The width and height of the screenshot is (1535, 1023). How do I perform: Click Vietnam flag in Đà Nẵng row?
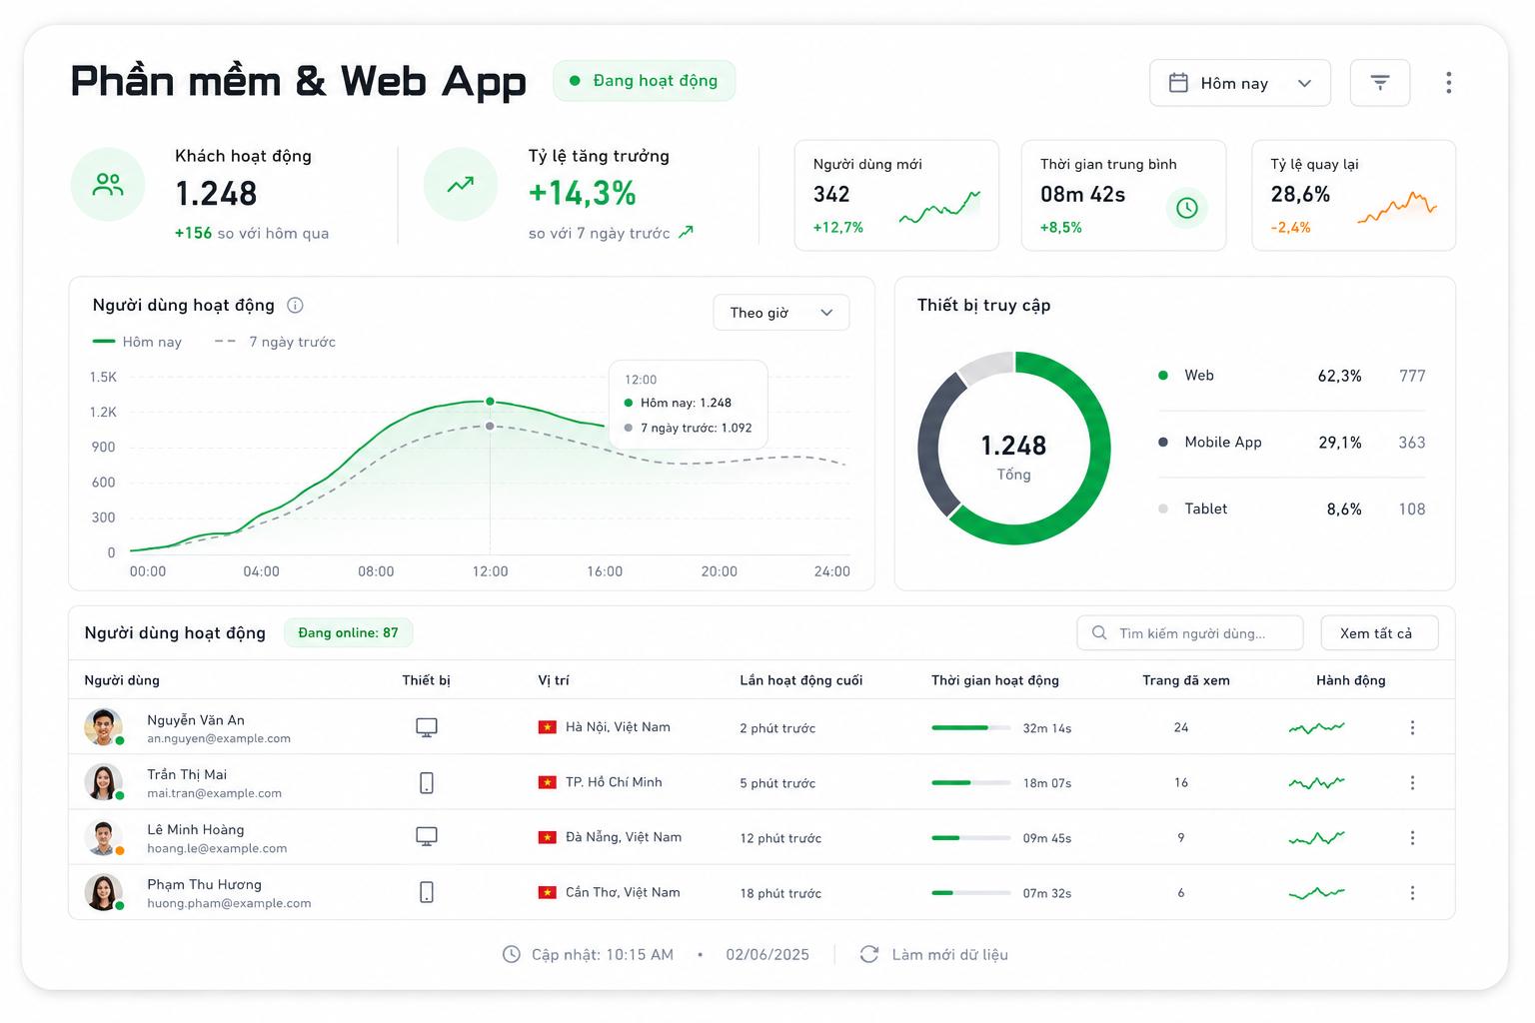click(x=547, y=837)
